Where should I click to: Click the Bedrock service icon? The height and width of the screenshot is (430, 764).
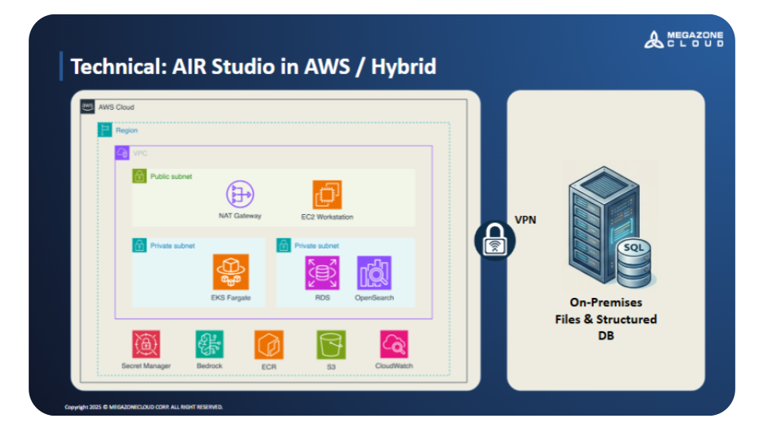pos(209,344)
